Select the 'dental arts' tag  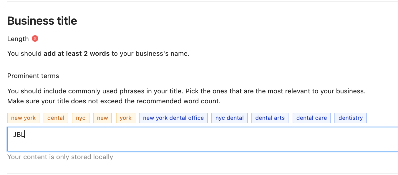click(270, 118)
